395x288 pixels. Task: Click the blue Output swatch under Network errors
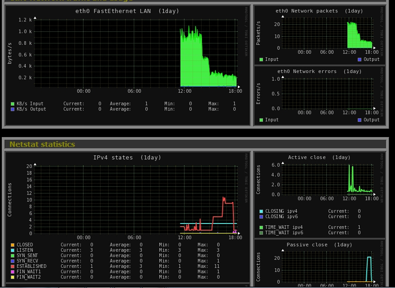point(360,120)
